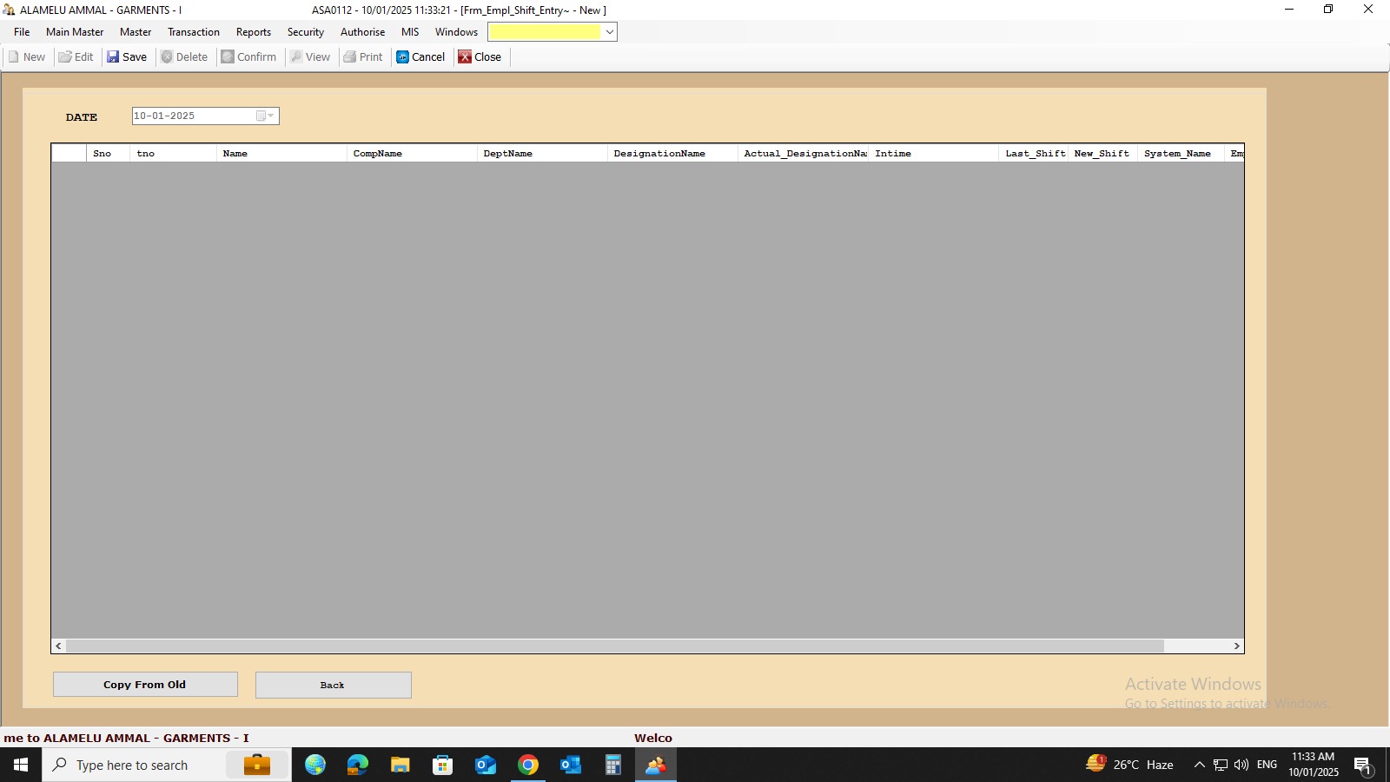Screen dimensions: 1390x782
Task: Click the horizontal scrollbar right arrow
Action: [x=1236, y=646]
